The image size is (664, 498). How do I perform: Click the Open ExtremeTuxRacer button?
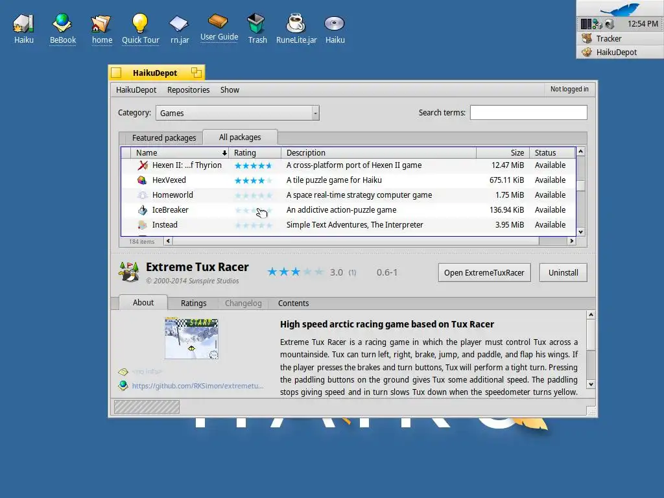point(484,273)
